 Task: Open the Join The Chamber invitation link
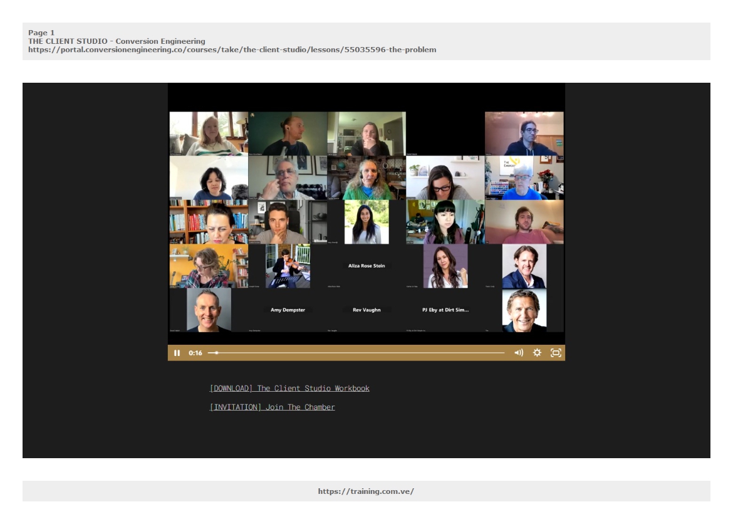click(x=272, y=407)
